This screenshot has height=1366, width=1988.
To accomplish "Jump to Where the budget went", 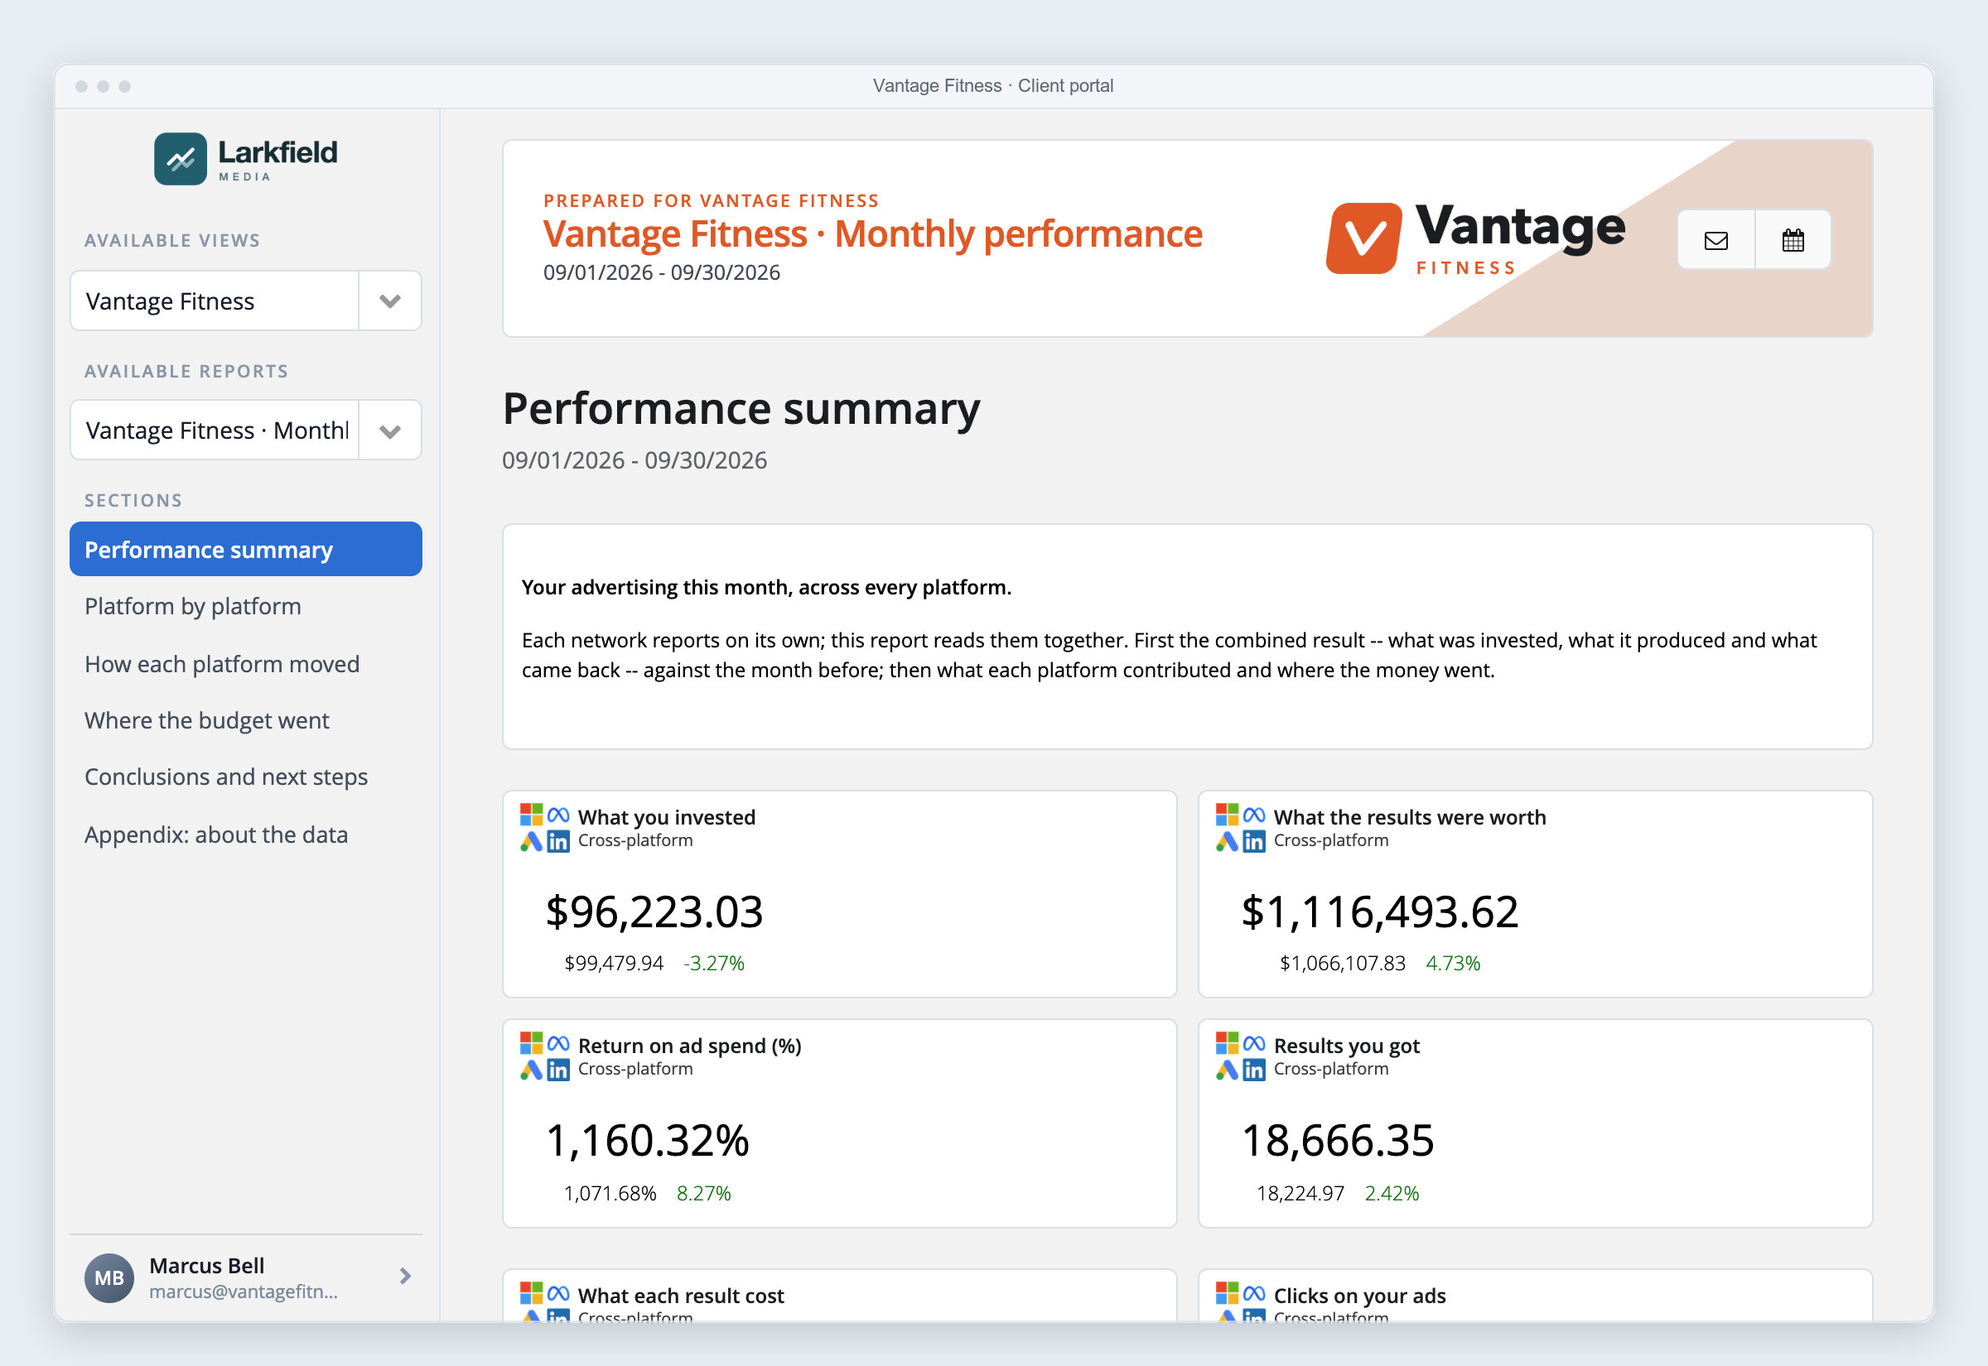I will (206, 720).
